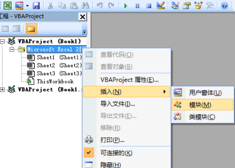Screen dimensions: 235x168
Task: Open Visual Basic Help question icon
Action: [225, 6]
